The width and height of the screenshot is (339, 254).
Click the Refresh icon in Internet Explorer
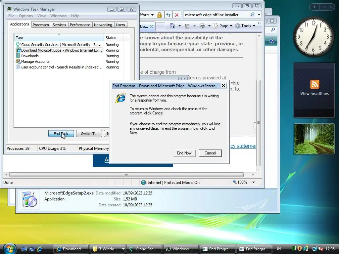[x=169, y=15]
